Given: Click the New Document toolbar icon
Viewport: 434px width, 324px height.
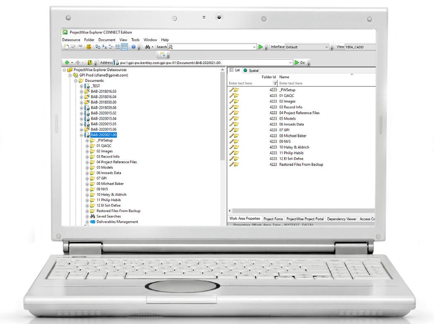Looking at the screenshot, I should pyautogui.click(x=66, y=47).
